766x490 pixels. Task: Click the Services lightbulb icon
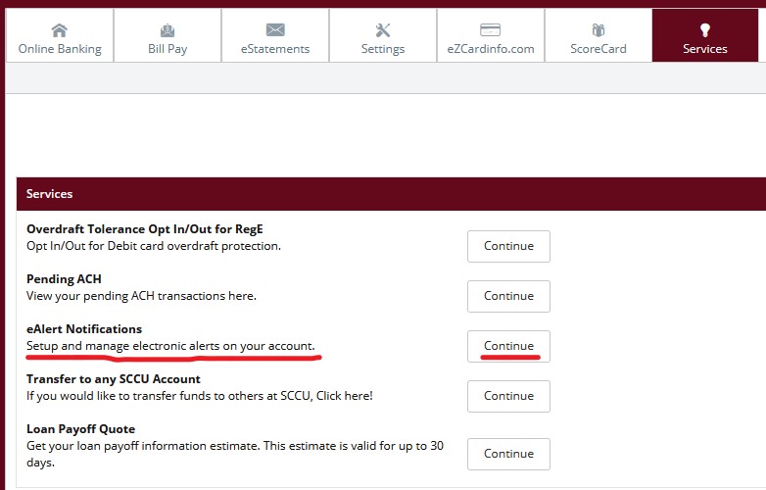coord(705,30)
